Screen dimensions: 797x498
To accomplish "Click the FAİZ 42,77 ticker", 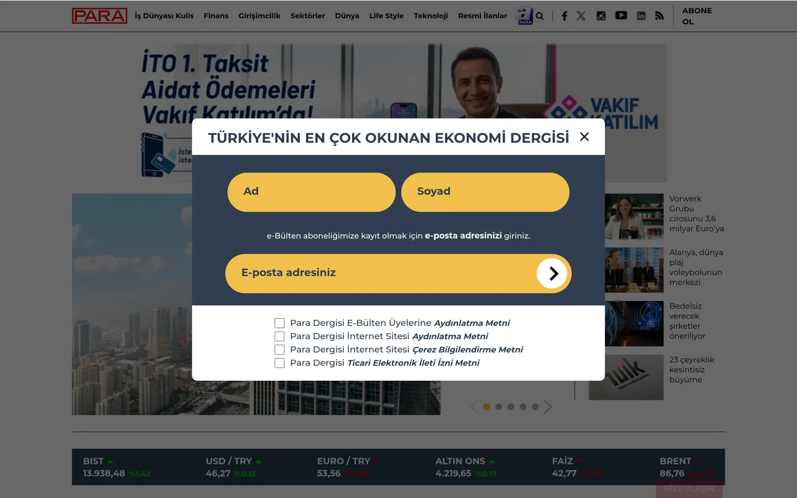I will click(578, 468).
